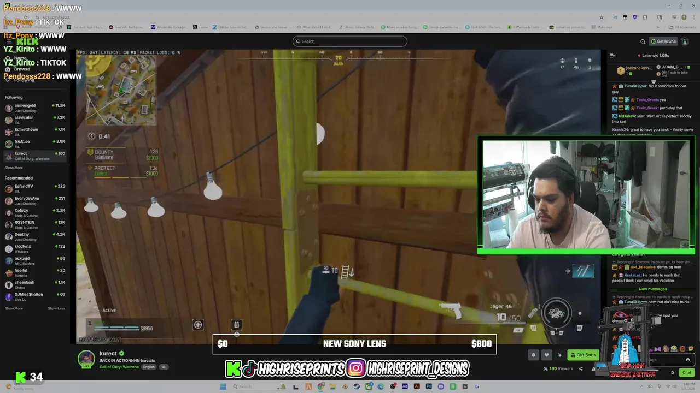Share the stream via share icon

581,368
